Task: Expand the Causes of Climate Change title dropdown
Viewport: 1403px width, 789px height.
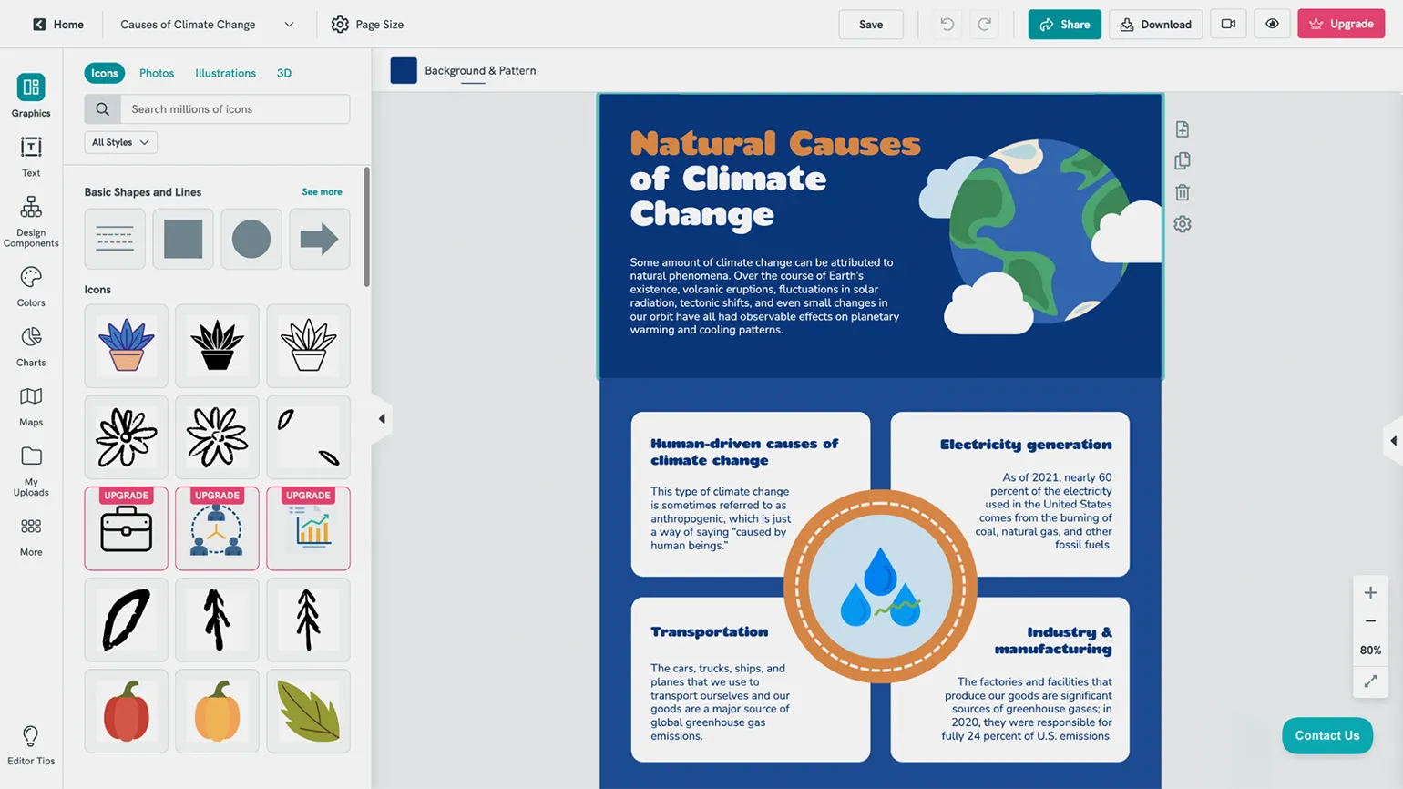Action: coord(289,25)
